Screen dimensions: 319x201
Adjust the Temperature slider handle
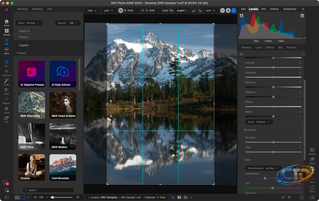coord(265,178)
